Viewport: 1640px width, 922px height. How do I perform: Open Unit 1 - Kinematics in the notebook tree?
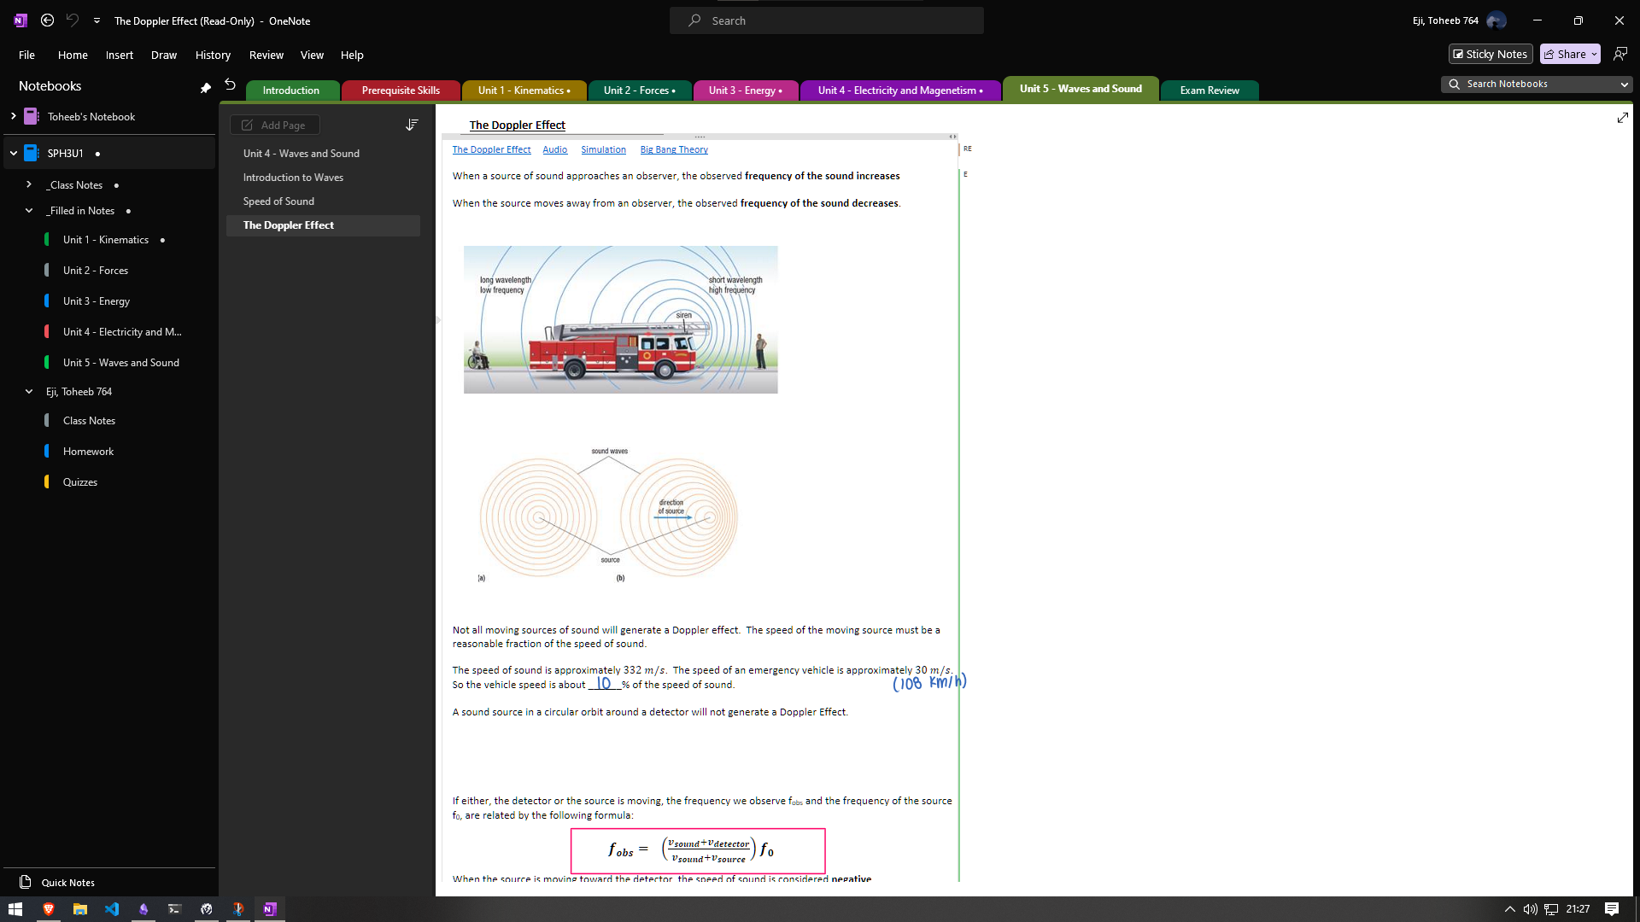105,240
